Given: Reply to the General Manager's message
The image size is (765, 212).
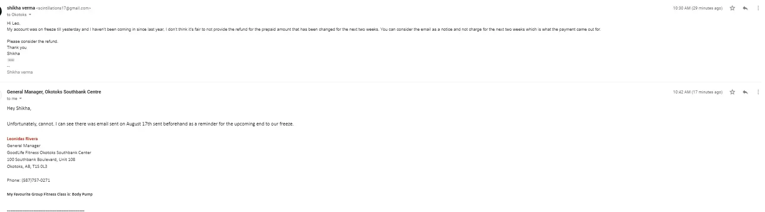Looking at the screenshot, I should [x=745, y=92].
